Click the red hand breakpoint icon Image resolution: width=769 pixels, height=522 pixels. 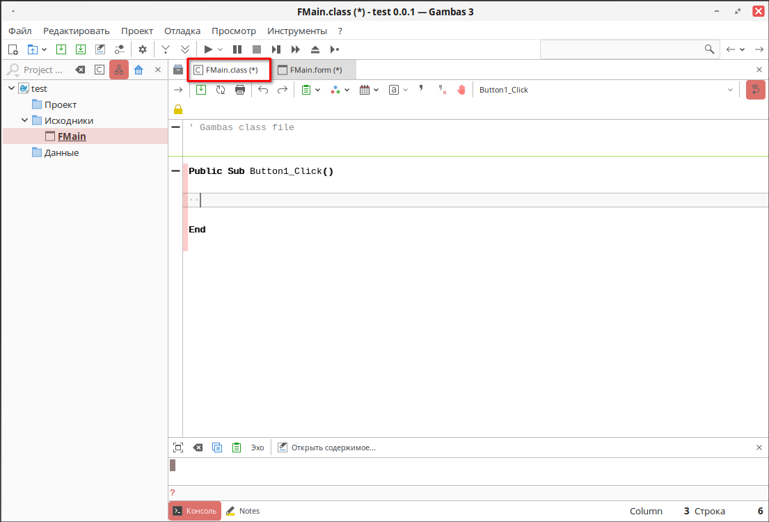click(x=461, y=90)
